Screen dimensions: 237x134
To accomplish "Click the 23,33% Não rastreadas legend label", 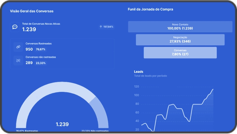I will click(95, 131).
